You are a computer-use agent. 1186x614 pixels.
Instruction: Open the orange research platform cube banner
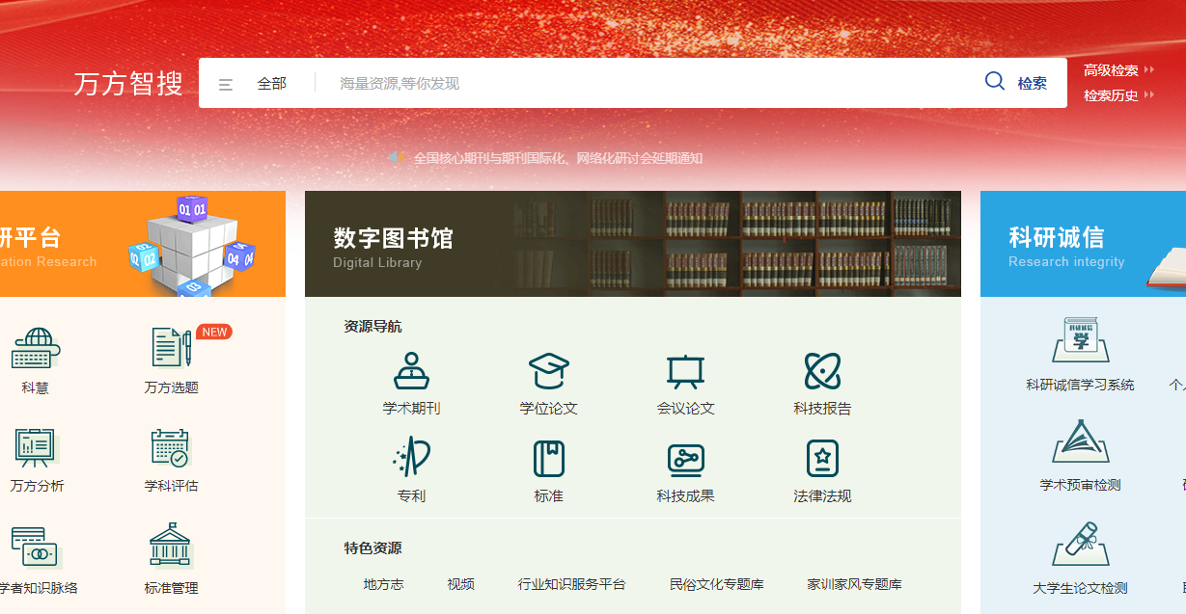pos(143,244)
